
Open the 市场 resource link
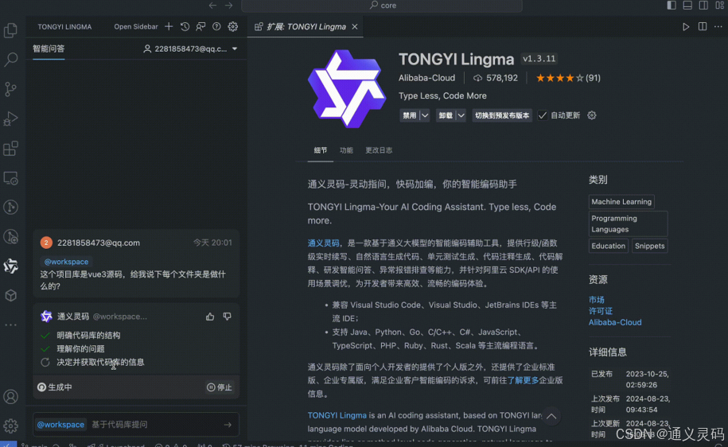[597, 299]
